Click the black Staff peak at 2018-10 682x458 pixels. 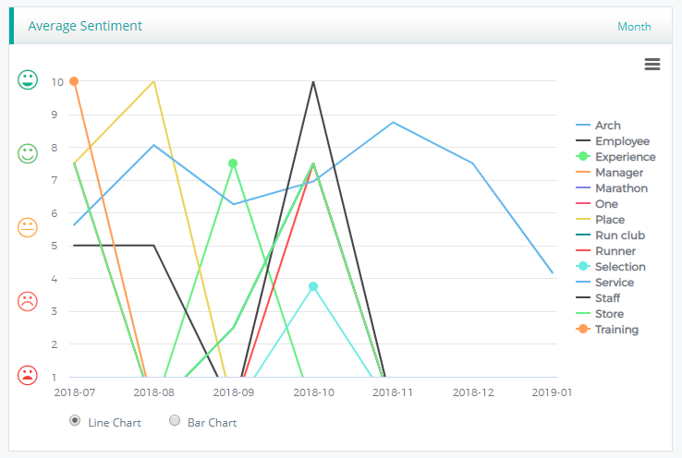click(313, 81)
